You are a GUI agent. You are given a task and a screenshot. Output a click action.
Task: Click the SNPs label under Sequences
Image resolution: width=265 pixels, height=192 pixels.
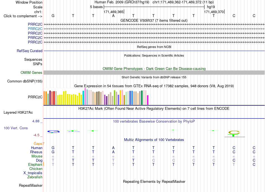click(x=38, y=64)
